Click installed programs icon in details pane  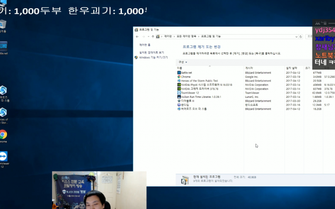pos(185,180)
